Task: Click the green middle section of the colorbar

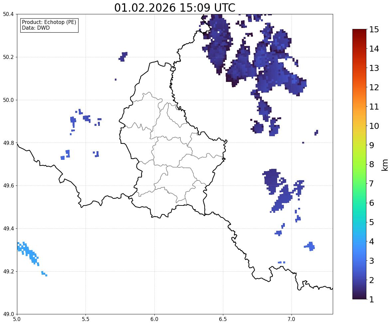Action: [x=359, y=175]
